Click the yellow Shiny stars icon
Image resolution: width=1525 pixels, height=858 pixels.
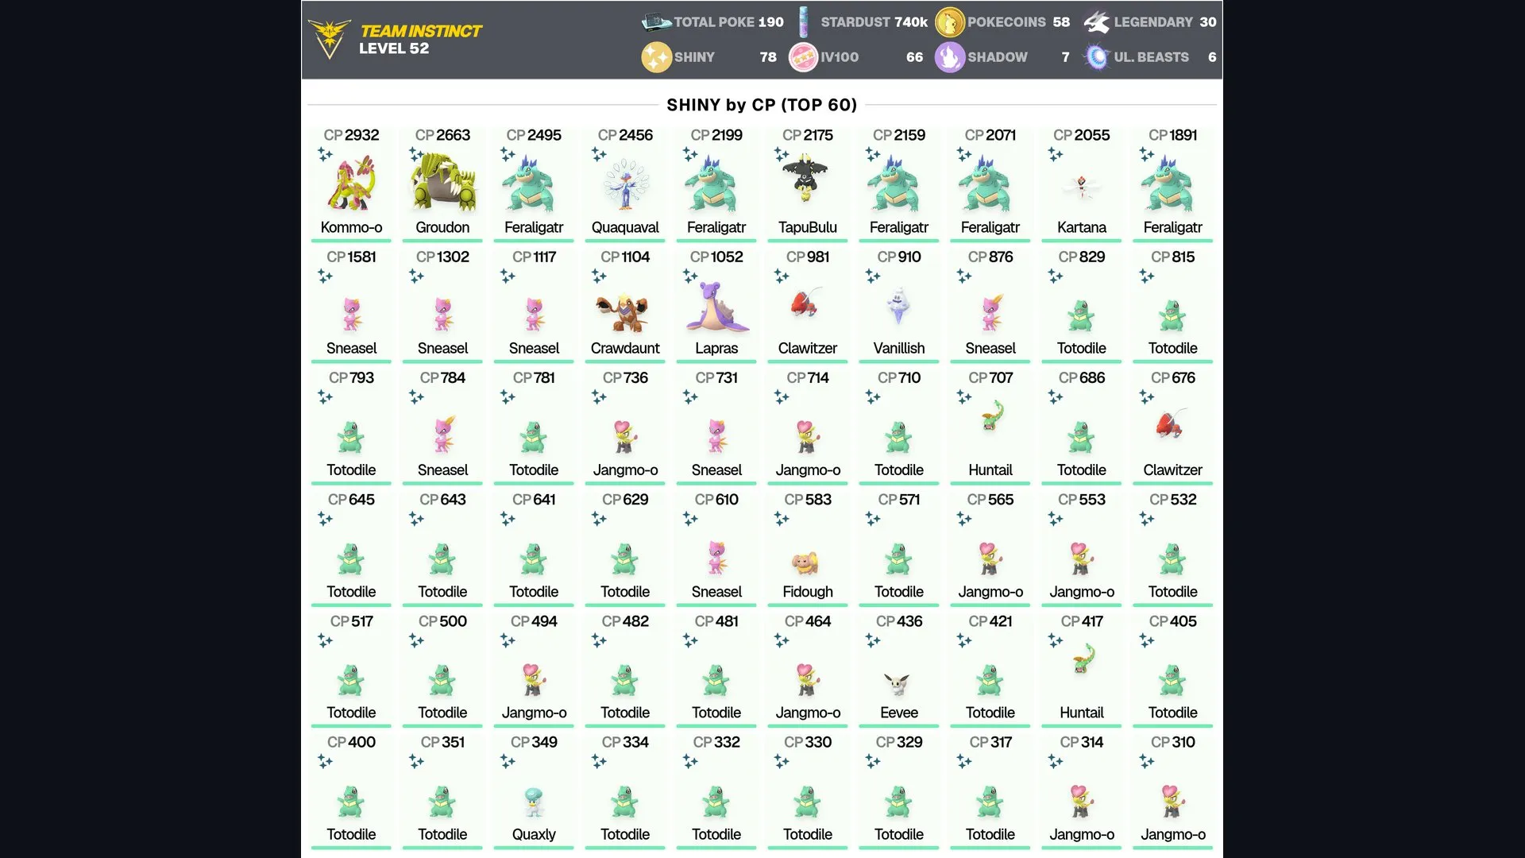657,57
